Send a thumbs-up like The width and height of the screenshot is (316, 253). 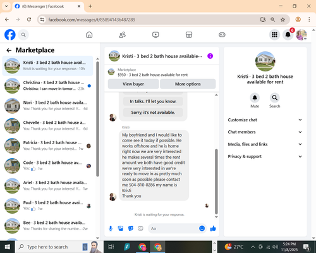(x=213, y=228)
